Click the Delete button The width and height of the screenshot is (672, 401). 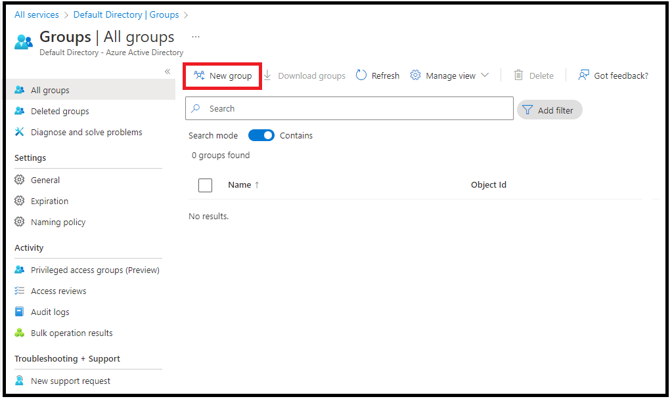(x=534, y=75)
